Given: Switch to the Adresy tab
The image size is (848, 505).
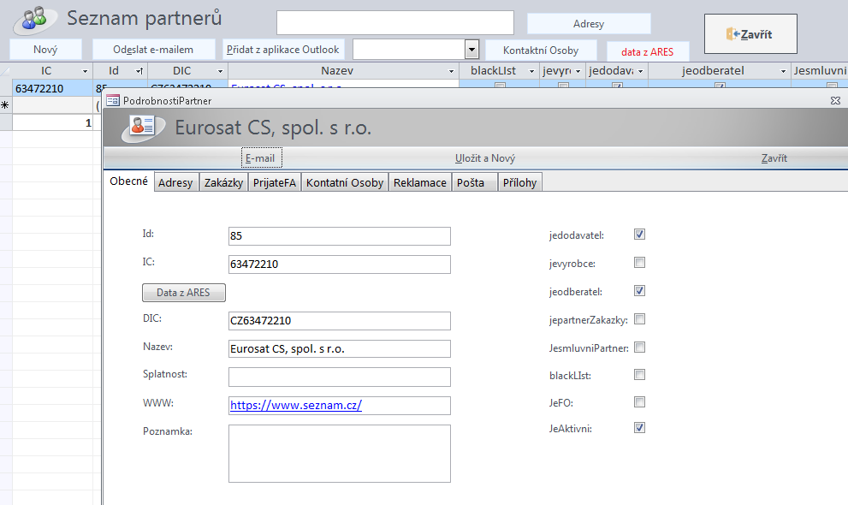Looking at the screenshot, I should (175, 182).
